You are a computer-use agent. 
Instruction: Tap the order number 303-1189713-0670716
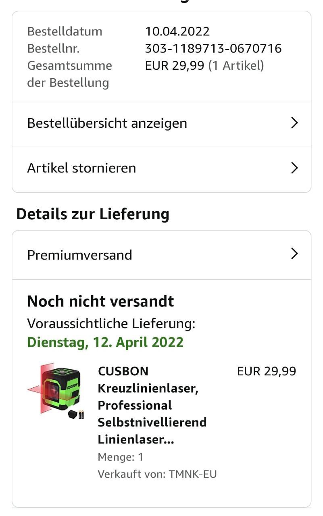[x=213, y=49]
